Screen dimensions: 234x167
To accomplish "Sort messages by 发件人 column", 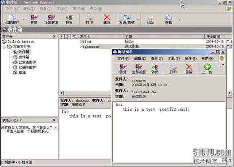I will point(100,37).
